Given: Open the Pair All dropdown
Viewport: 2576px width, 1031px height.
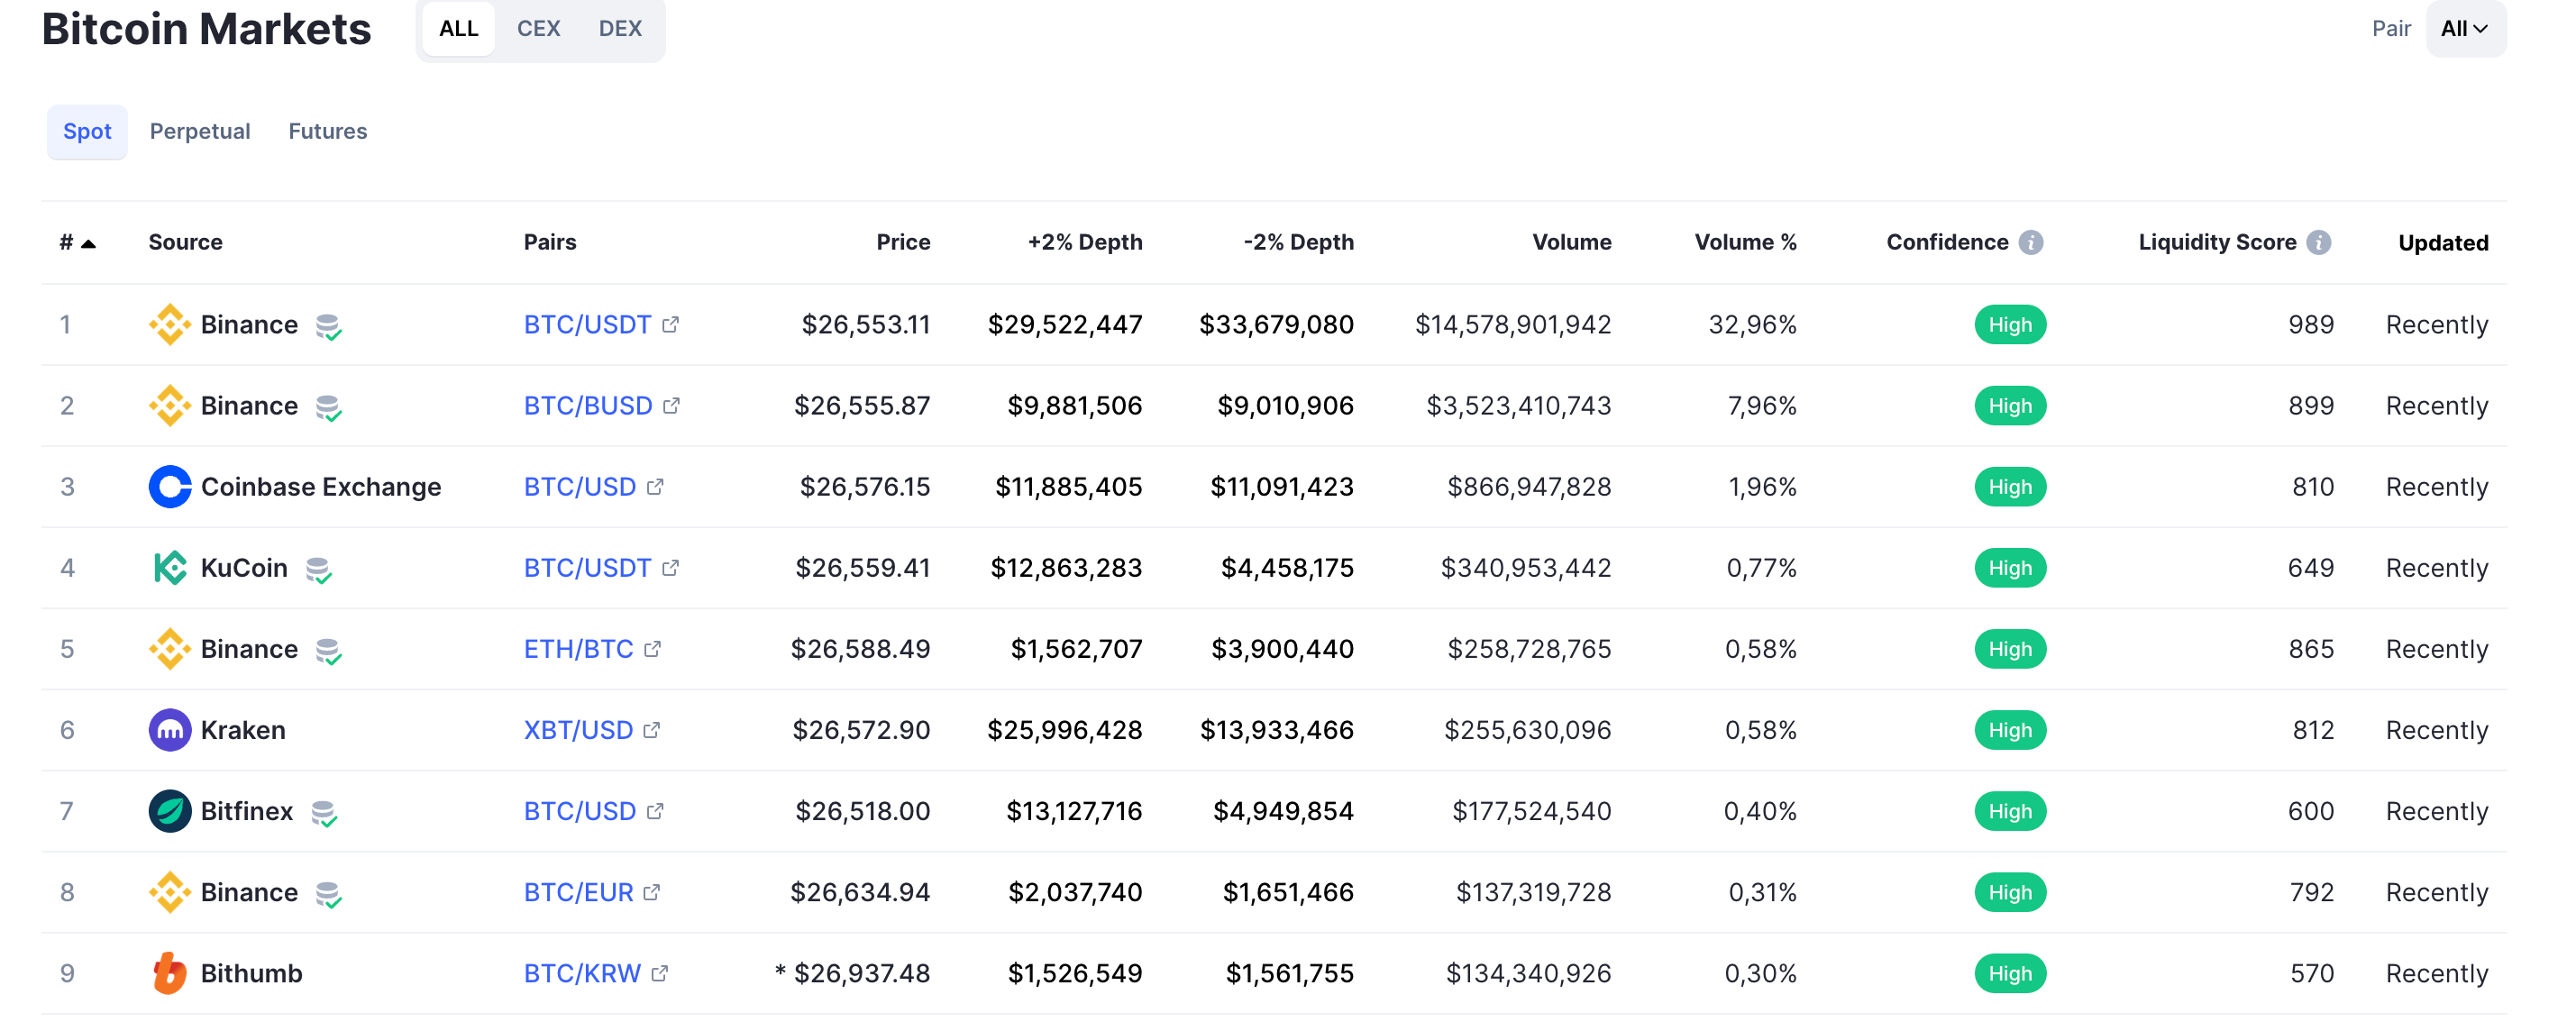Looking at the screenshot, I should click(x=2465, y=29).
